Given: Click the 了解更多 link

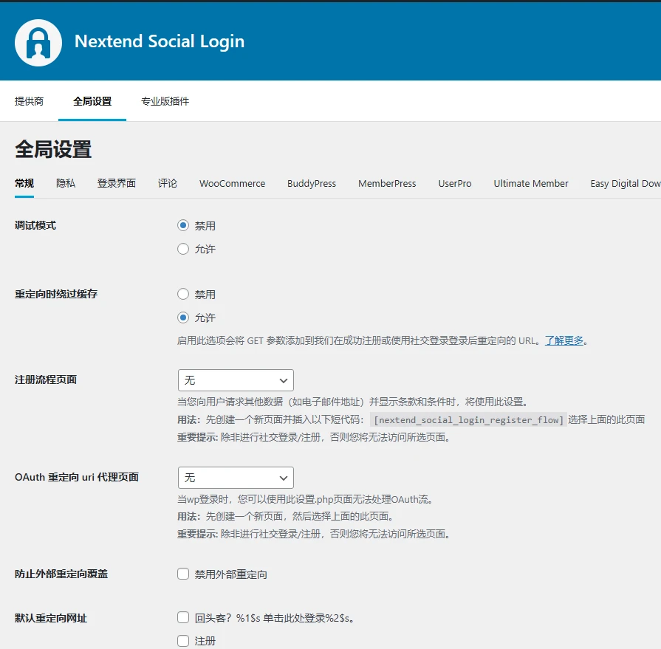Looking at the screenshot, I should pyautogui.click(x=565, y=340).
